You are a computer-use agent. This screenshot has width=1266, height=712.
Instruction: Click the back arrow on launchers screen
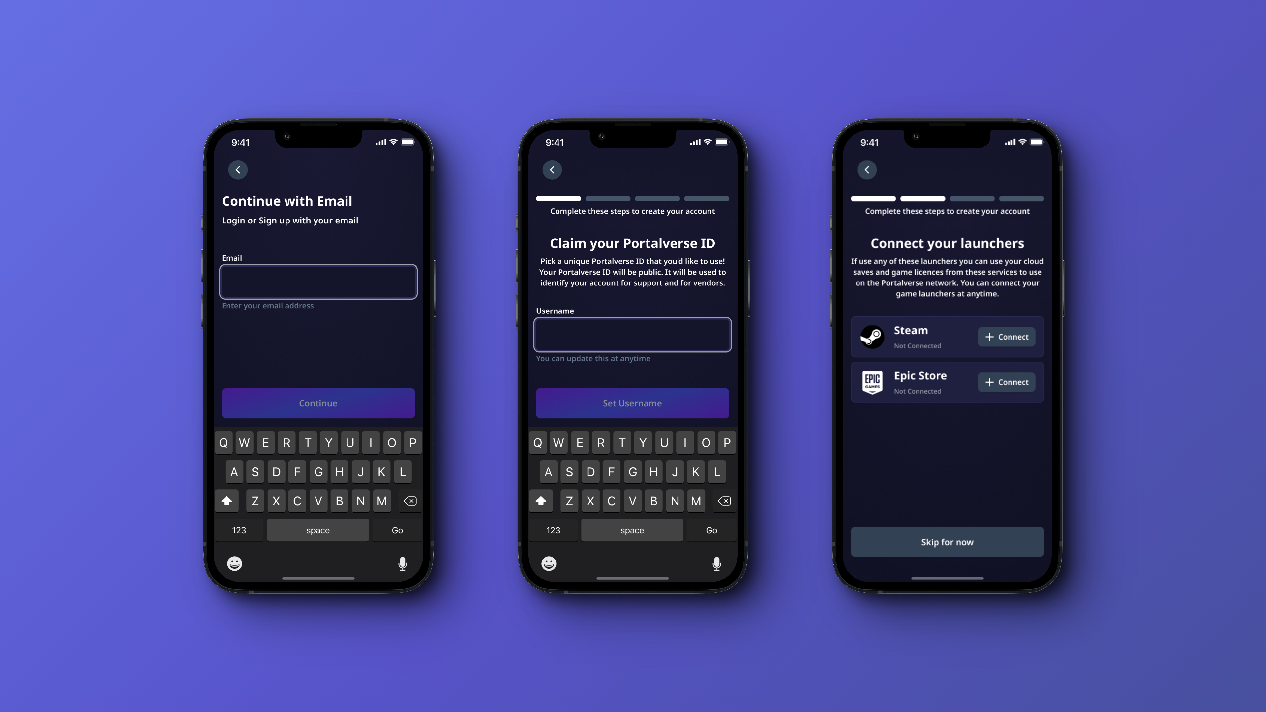(x=867, y=169)
